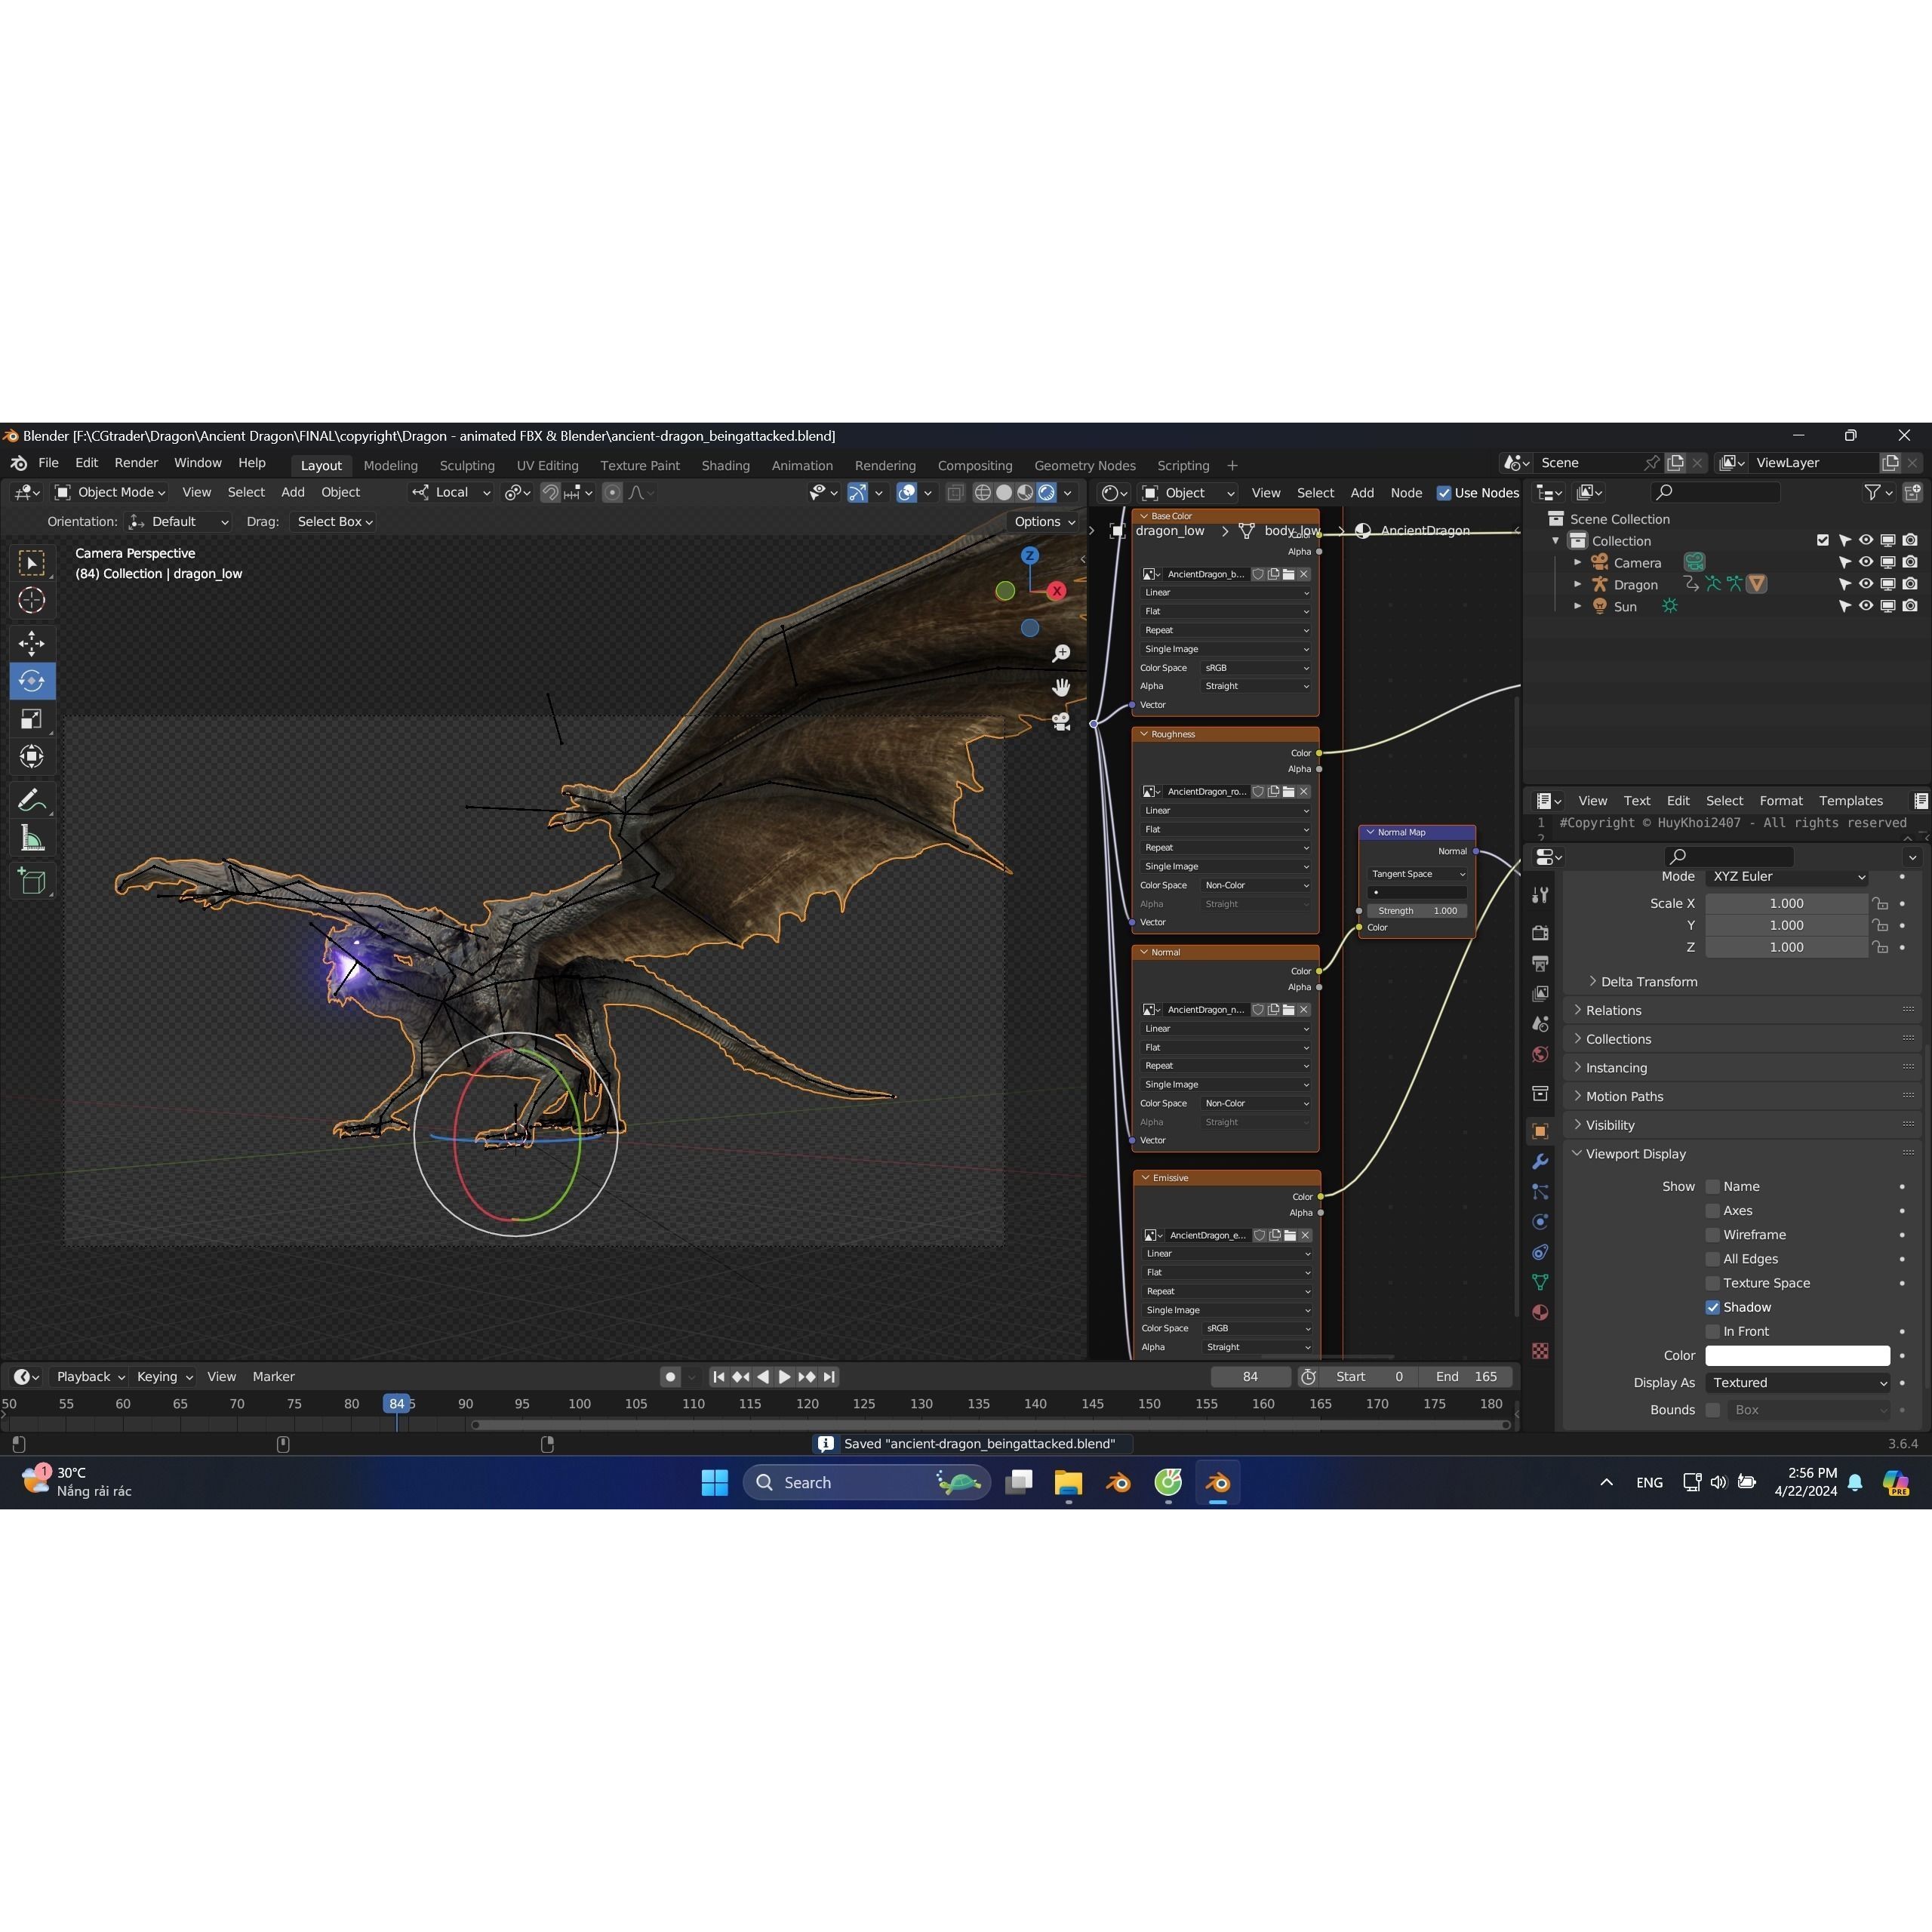The image size is (1932, 1932).
Task: Switch to the Shading workspace tab
Action: (x=725, y=465)
